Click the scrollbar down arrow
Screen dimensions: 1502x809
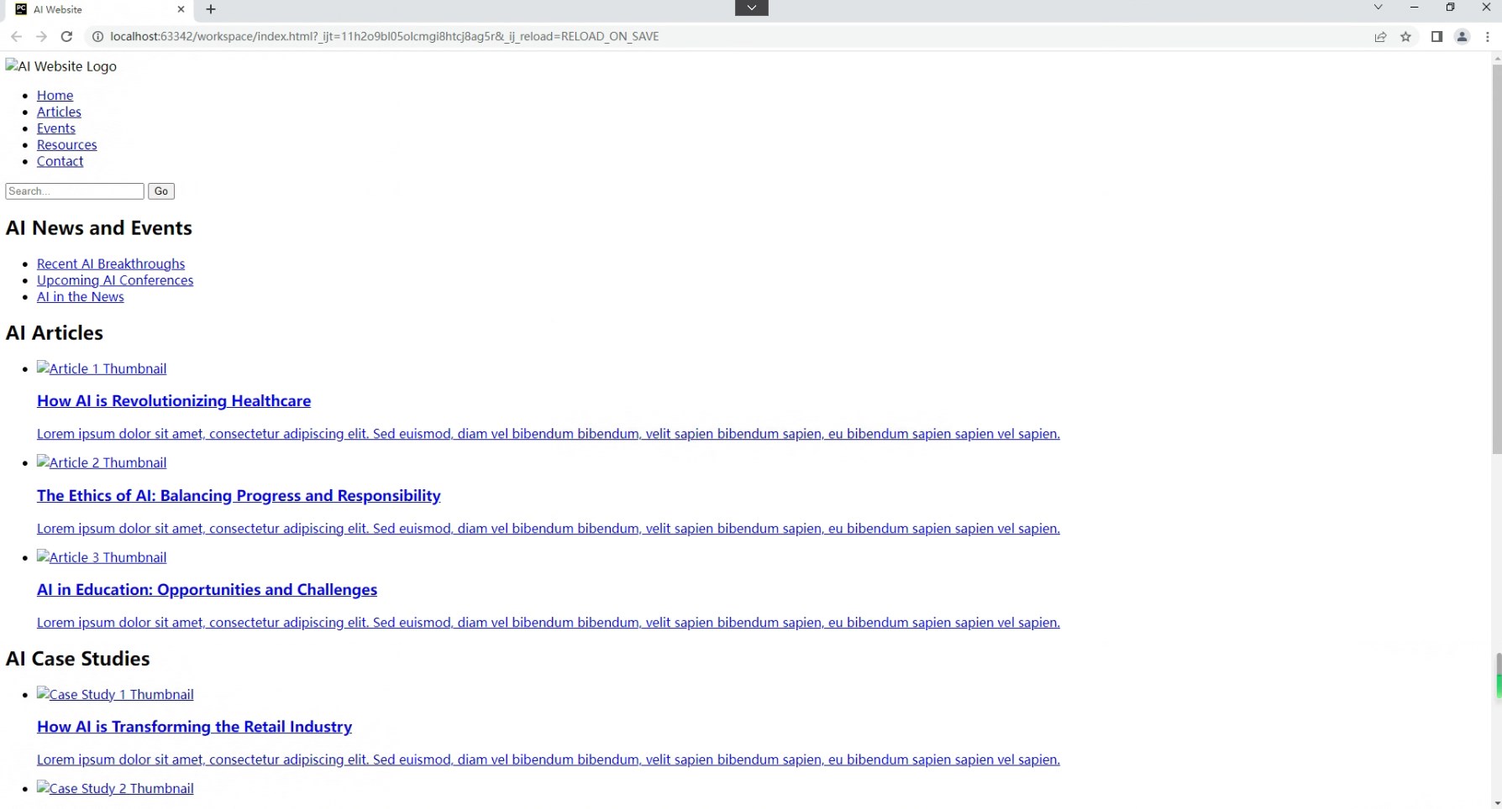coord(1496,803)
